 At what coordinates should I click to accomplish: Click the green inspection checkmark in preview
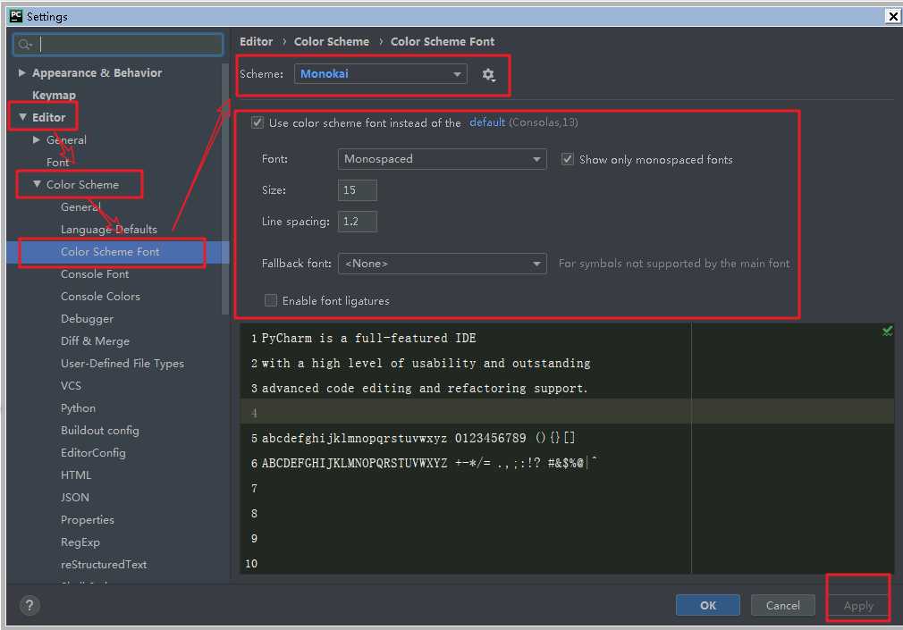pyautogui.click(x=887, y=331)
